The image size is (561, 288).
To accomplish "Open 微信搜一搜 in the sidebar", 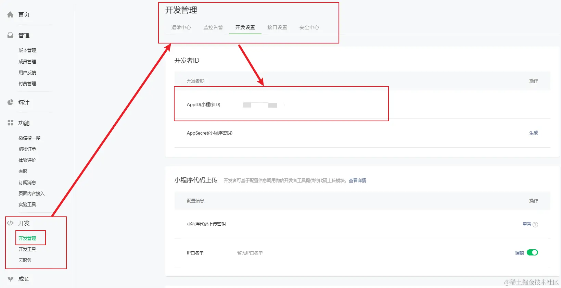I will [x=29, y=138].
